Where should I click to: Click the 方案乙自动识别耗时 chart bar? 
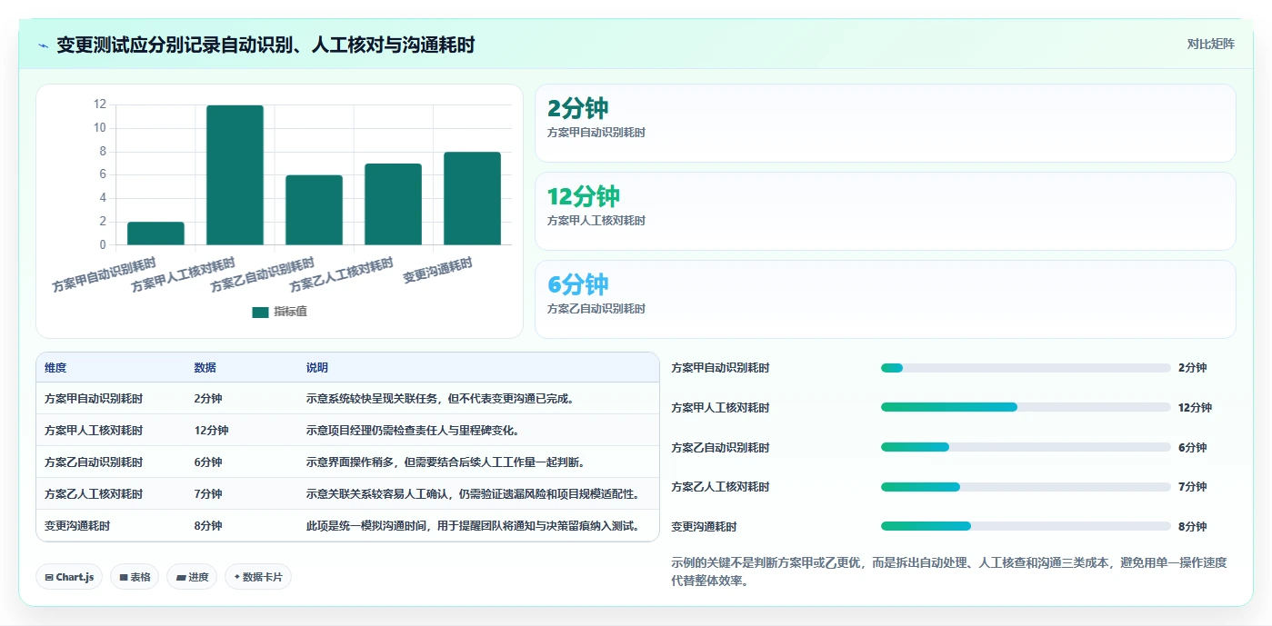coord(314,210)
